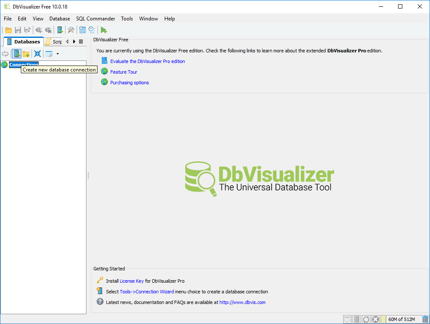The height and width of the screenshot is (324, 430).
Task: Click the 60M of 512M memory indicator
Action: pyautogui.click(x=401, y=319)
